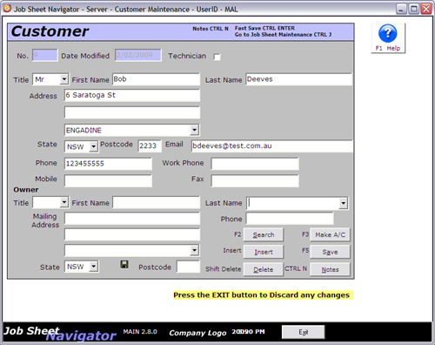Image resolution: width=435 pixels, height=345 pixels.
Task: Click the Exit button at bottom
Action: pos(303,332)
